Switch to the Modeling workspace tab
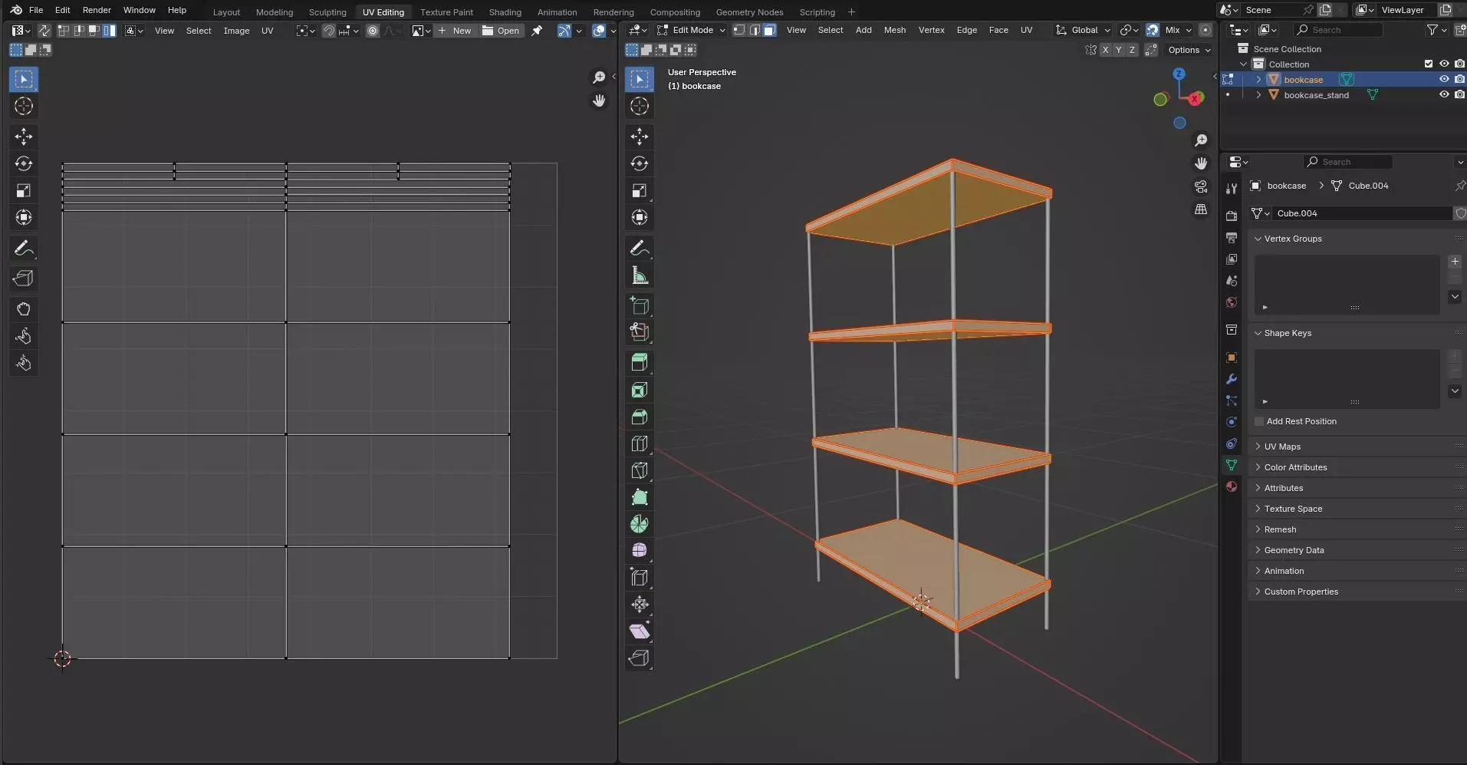Image resolution: width=1467 pixels, height=765 pixels. (x=275, y=12)
